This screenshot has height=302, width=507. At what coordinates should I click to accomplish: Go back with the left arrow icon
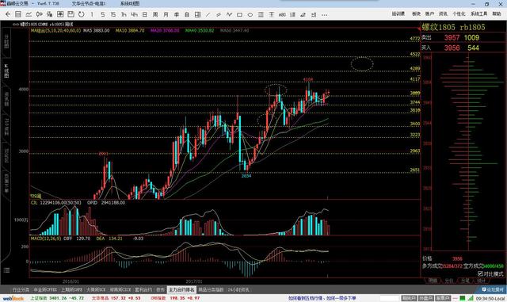pos(8,14)
